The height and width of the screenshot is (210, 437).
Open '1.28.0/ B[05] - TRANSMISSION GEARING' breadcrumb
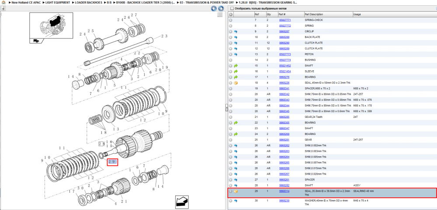268,2
